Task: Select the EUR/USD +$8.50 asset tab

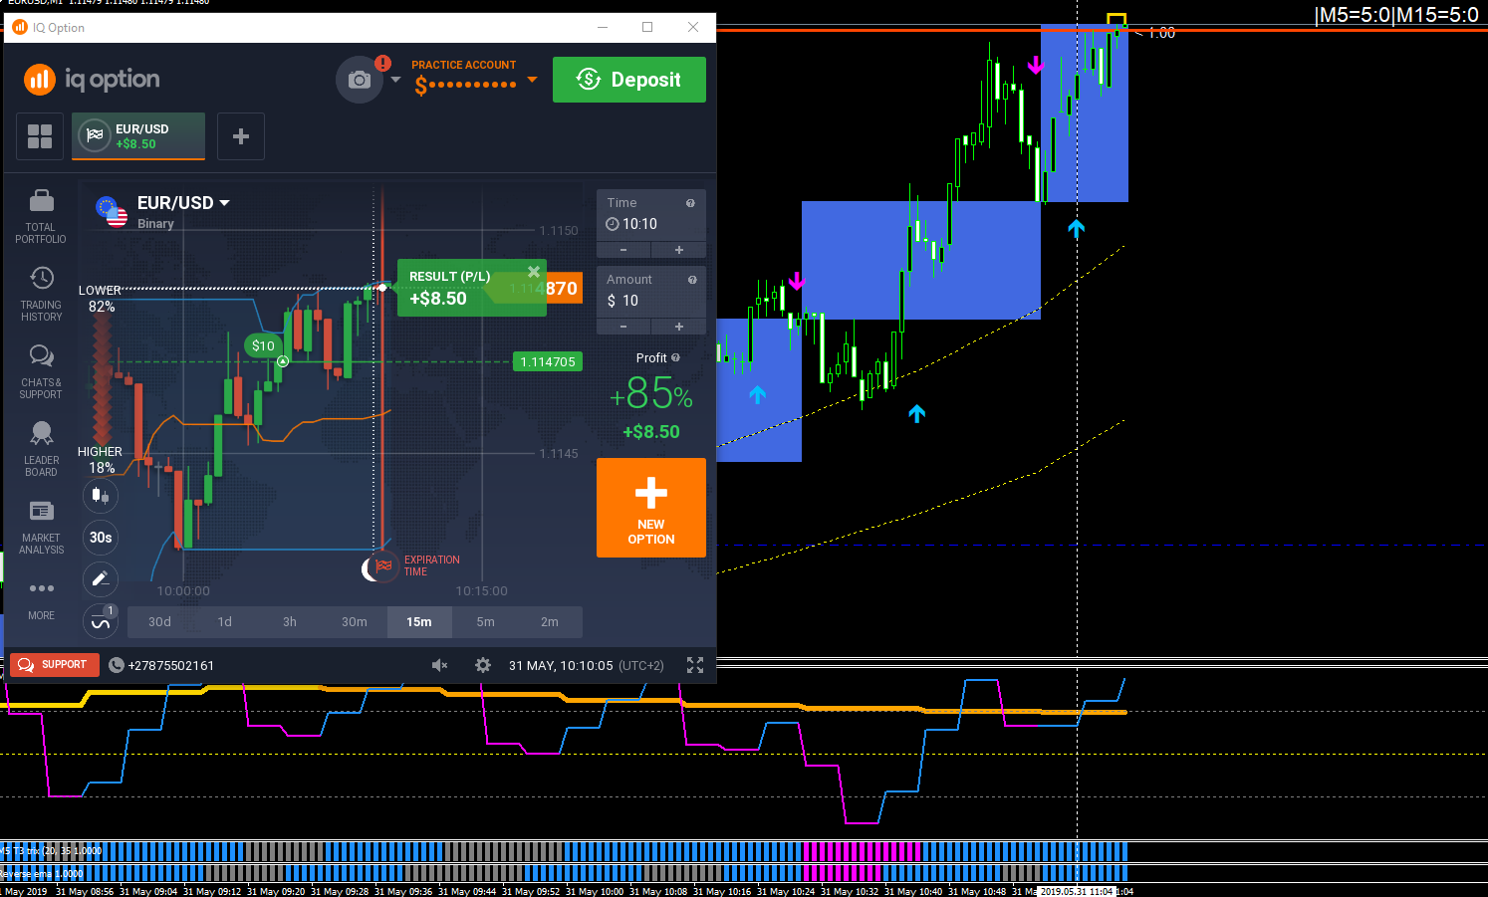Action: [x=138, y=136]
